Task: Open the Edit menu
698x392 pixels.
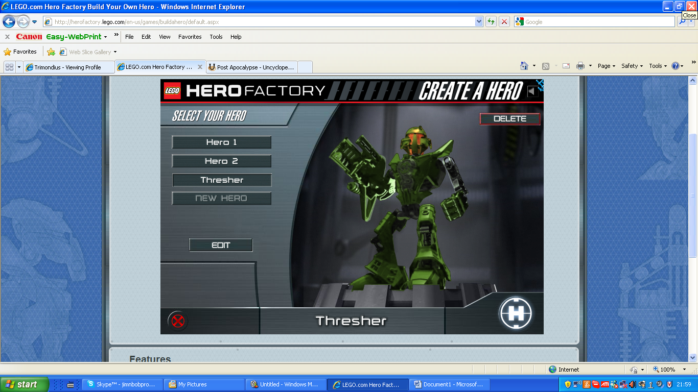Action: coord(146,37)
